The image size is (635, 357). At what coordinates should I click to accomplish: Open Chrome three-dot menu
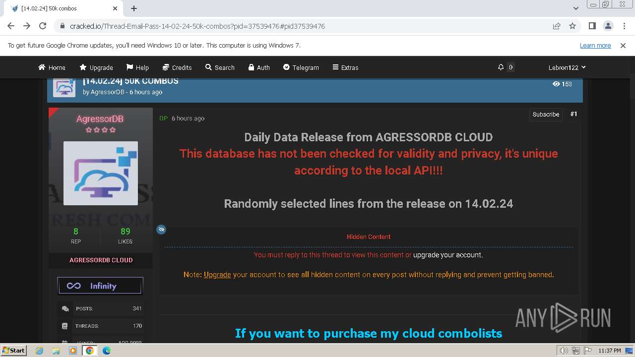pos(623,26)
